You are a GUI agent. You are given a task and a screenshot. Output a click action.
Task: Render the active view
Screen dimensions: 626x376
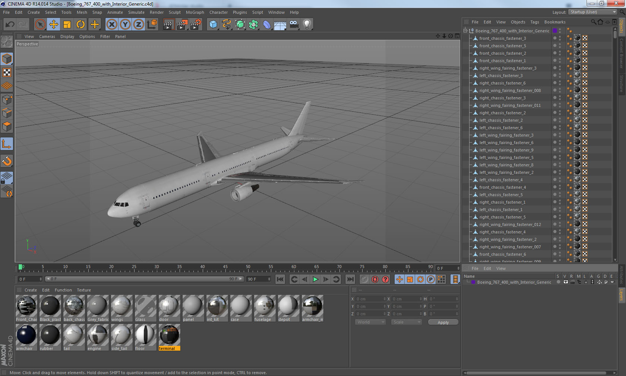coord(168,25)
